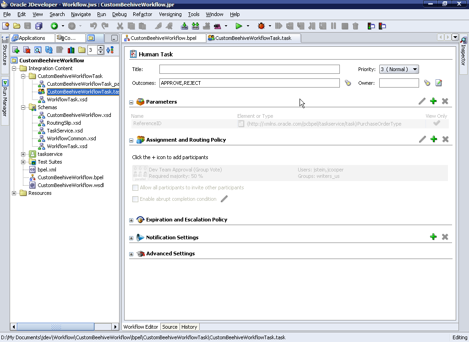Click the Debug ladybug icon
This screenshot has height=342, width=469.
tap(262, 26)
